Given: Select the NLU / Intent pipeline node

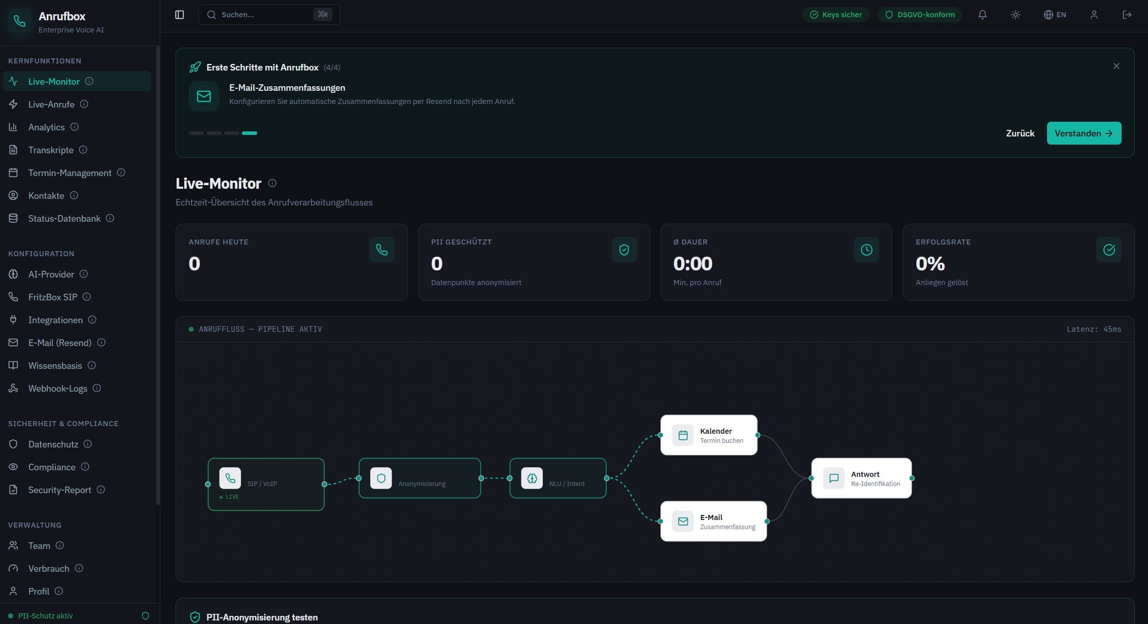Looking at the screenshot, I should point(558,478).
